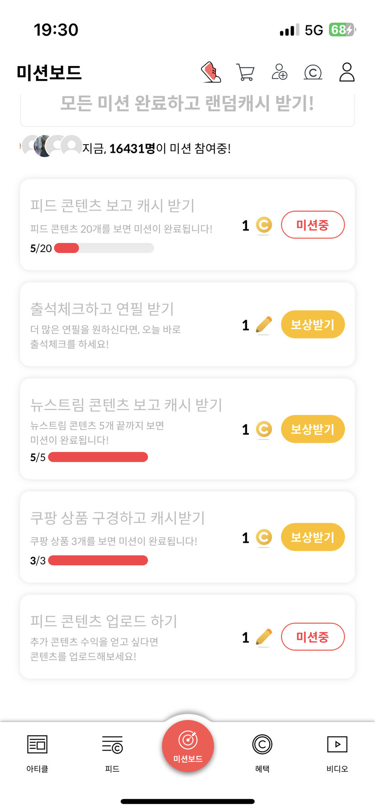Viewport: 375px width, 812px height.
Task: Open the user profile icon
Action: coord(347,72)
